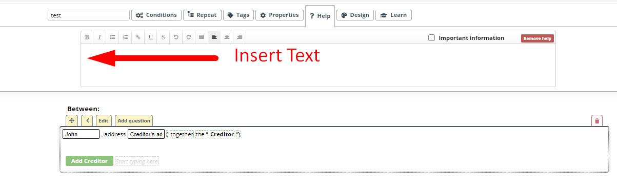
Task: Switch to the Design tab
Action: click(x=355, y=15)
